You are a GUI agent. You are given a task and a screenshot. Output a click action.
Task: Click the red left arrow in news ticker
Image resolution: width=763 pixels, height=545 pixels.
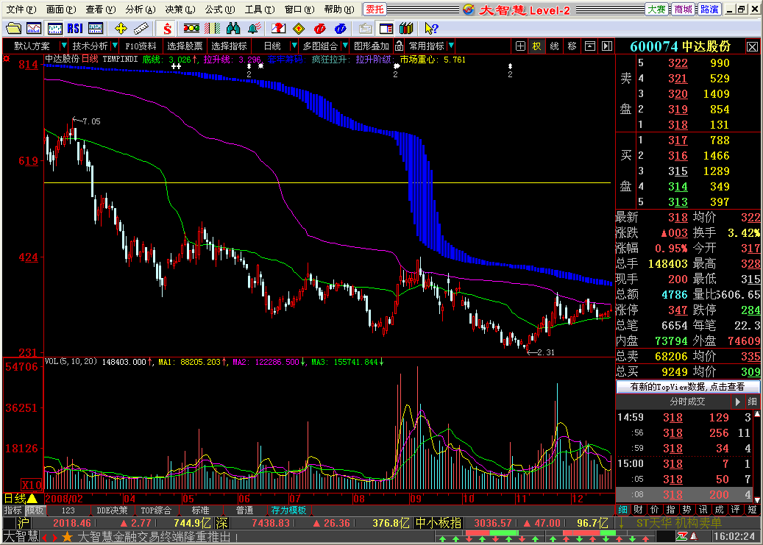click(x=45, y=538)
